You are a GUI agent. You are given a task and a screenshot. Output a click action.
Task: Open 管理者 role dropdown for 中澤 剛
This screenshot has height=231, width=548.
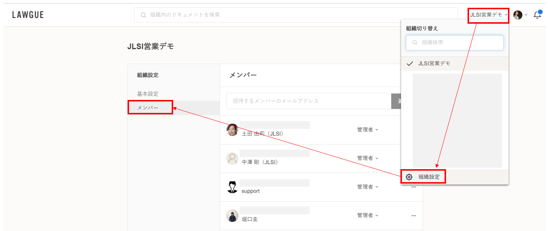point(367,158)
